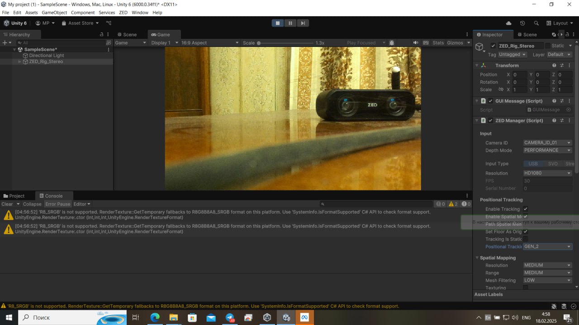Open the version control graph icon
The image size is (579, 325).
point(109,23)
